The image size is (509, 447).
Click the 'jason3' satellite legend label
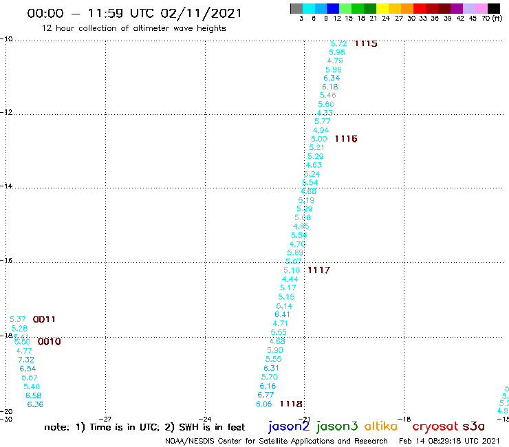(337, 426)
